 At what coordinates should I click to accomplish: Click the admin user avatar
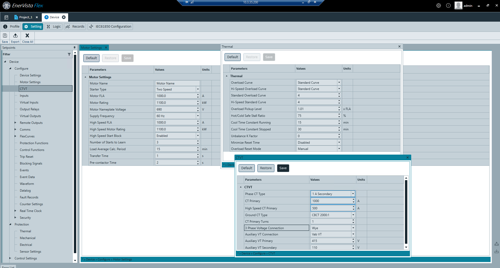[458, 5]
